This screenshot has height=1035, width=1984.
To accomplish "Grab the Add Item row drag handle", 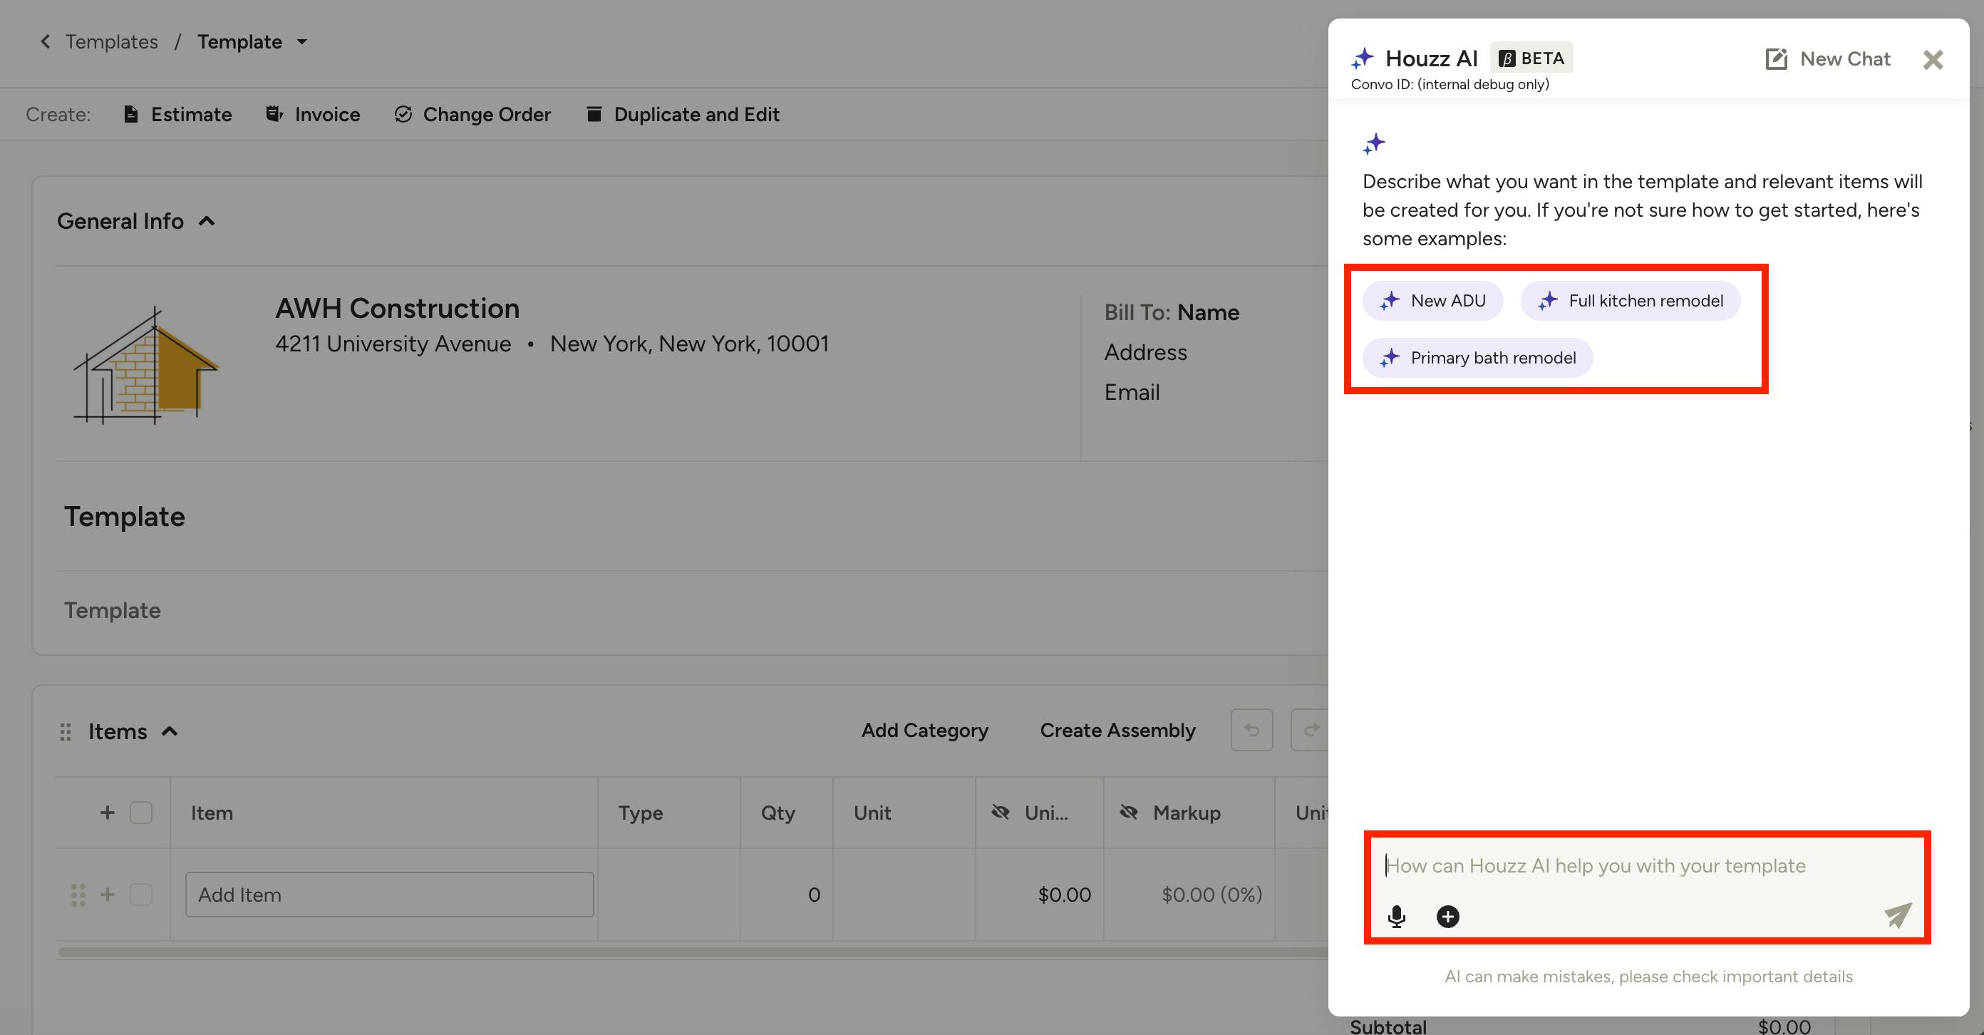I will tap(78, 895).
